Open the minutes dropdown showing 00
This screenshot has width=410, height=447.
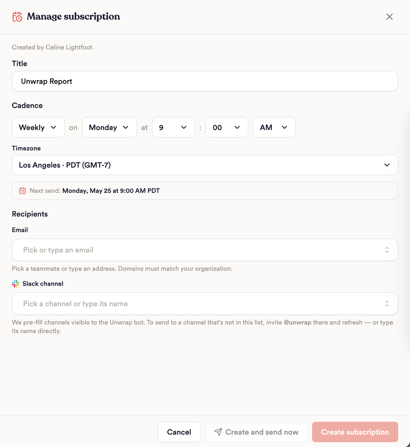tap(227, 127)
